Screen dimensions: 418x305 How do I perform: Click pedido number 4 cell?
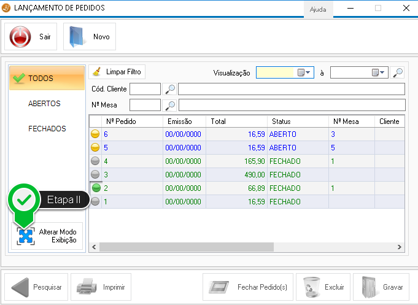(132, 161)
